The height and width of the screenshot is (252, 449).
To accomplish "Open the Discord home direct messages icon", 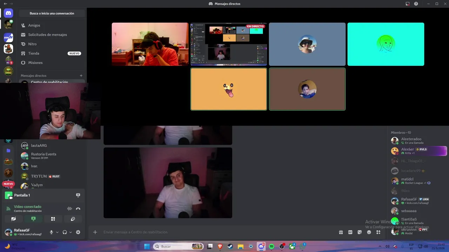I will [x=8, y=13].
